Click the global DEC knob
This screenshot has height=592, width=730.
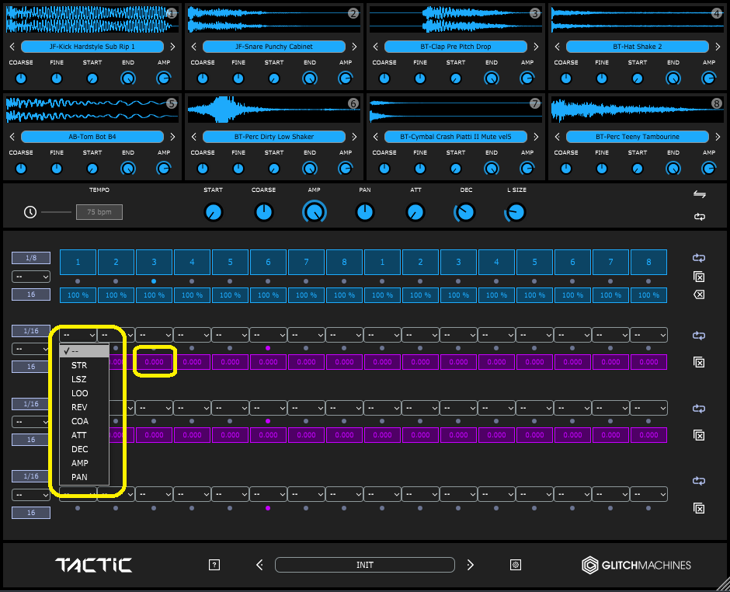click(x=465, y=212)
